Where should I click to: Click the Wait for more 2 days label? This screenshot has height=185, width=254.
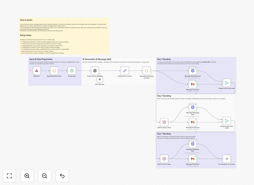[164, 127]
